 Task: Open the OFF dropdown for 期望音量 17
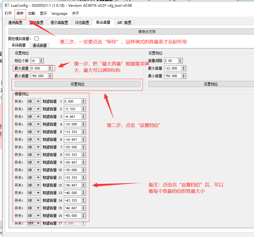(34, 223)
